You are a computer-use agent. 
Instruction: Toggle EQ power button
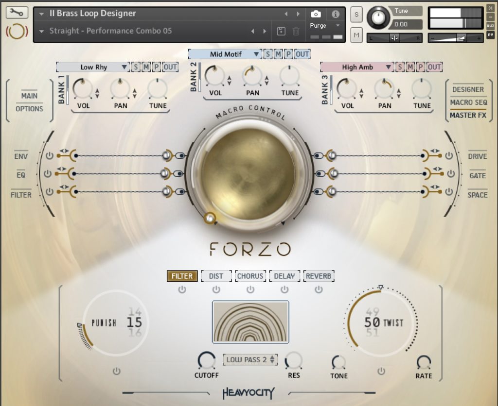click(48, 173)
